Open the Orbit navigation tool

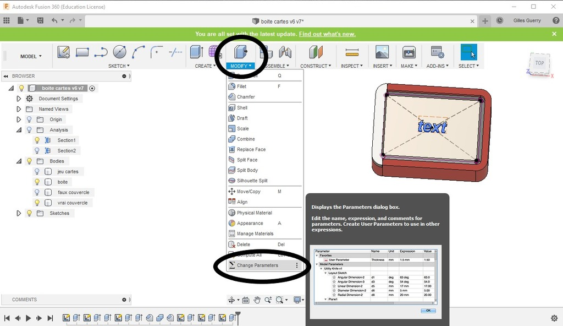tap(231, 300)
